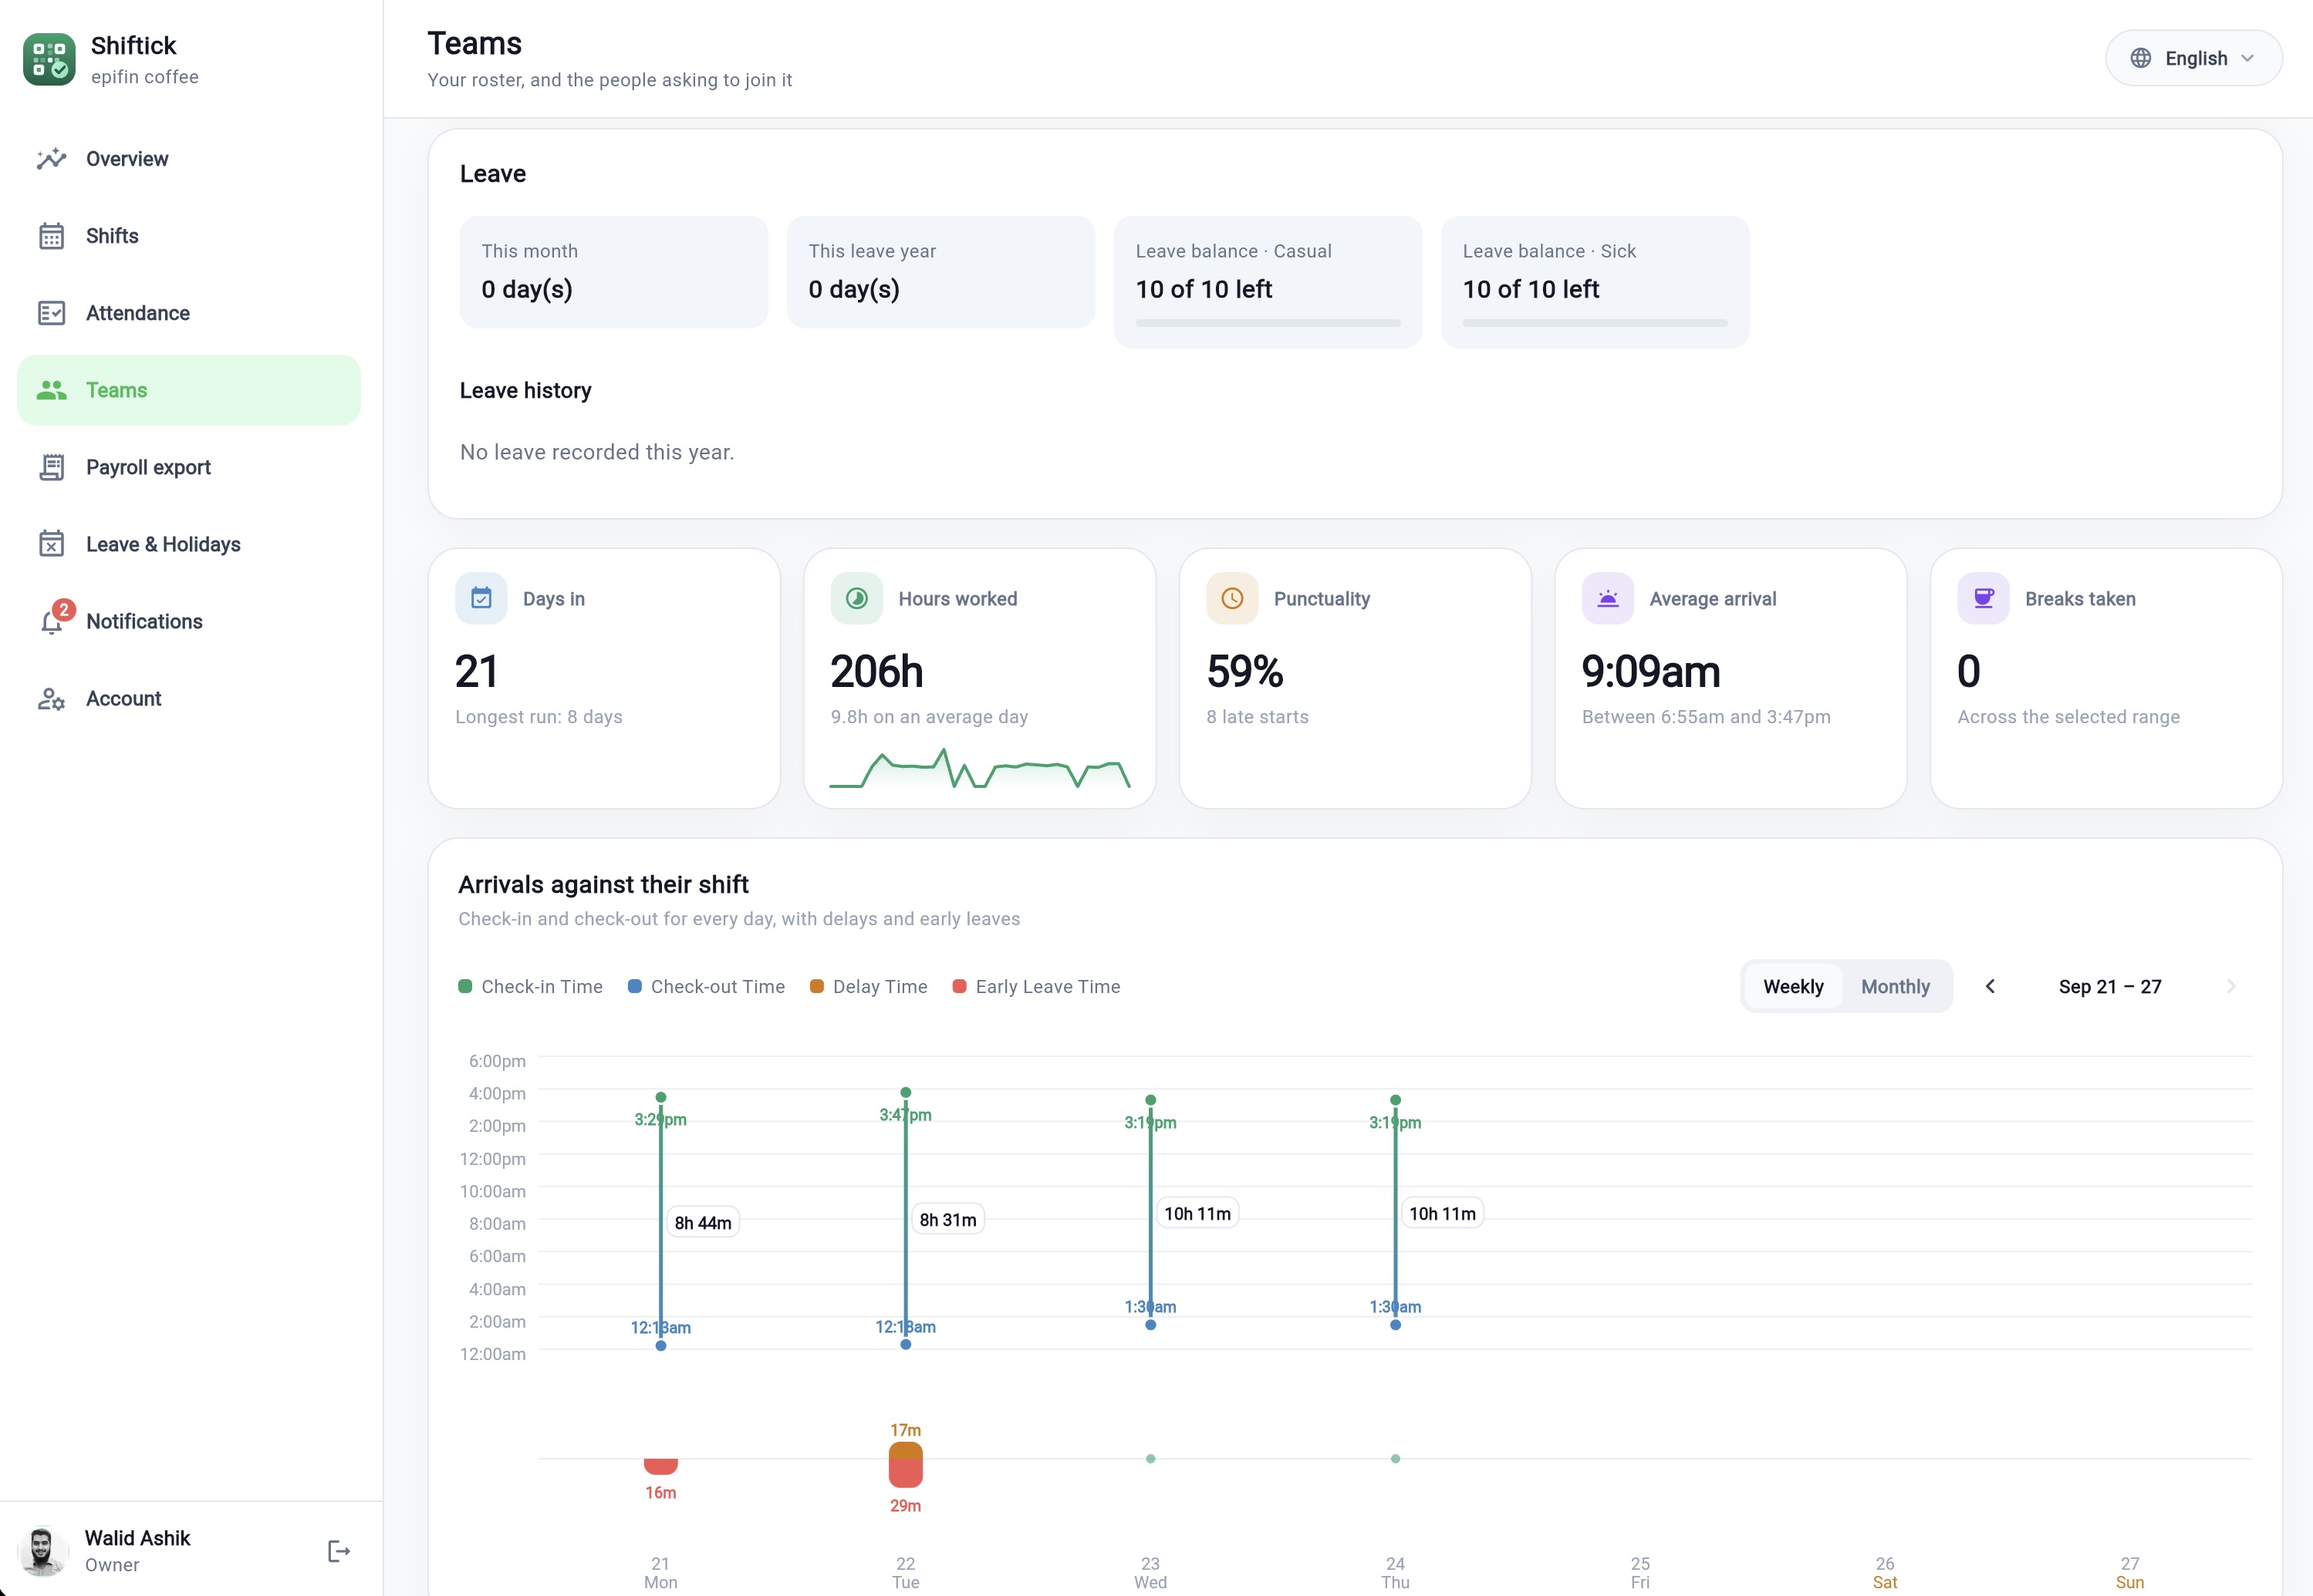Click the Payroll export receipt icon
This screenshot has width=2313, height=1596.
(x=51, y=467)
